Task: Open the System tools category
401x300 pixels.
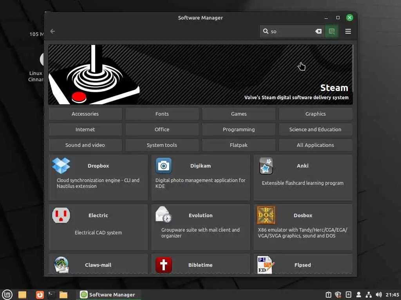Action: (x=162, y=145)
